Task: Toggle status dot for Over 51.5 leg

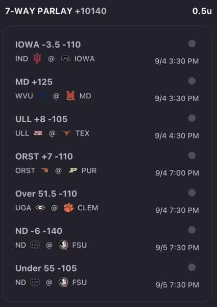Action: click(192, 193)
